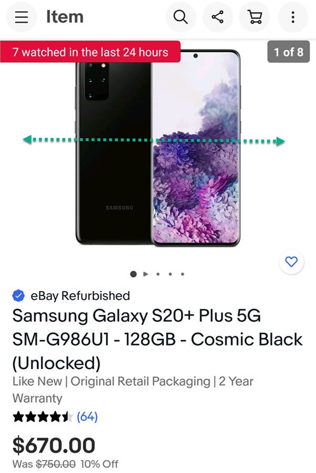
Task: Jump to the third gallery dot
Action: click(x=158, y=274)
